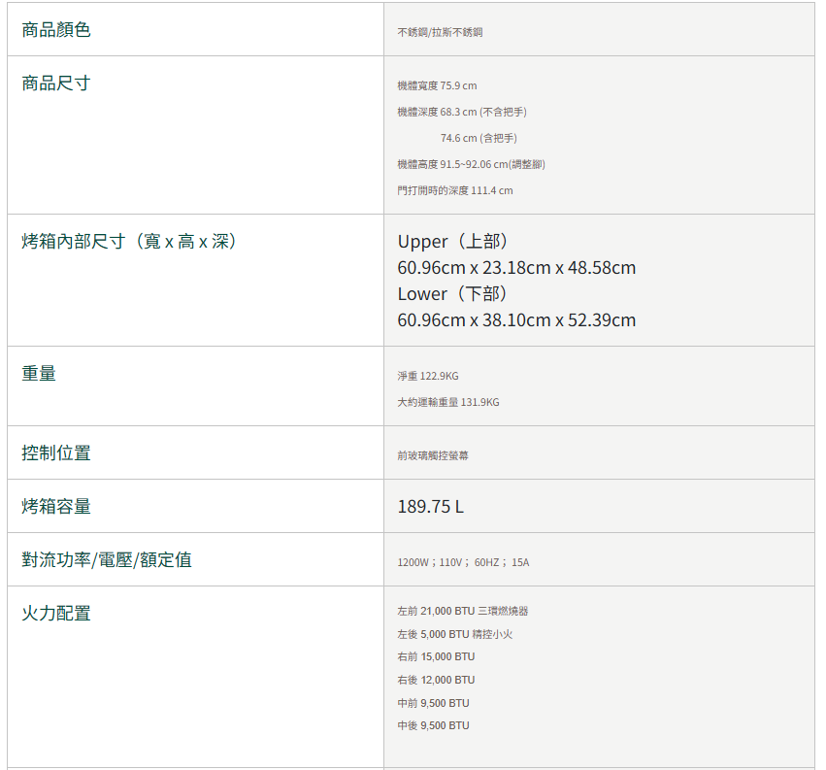Select the 前玻璃觸控螢幕 value

tap(433, 455)
